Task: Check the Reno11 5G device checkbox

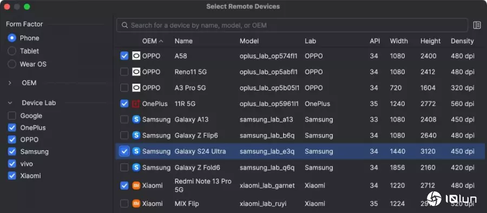Action: (x=124, y=72)
